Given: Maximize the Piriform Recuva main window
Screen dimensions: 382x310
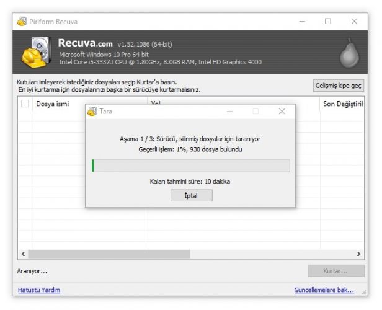Looking at the screenshot, I should tap(328, 22).
